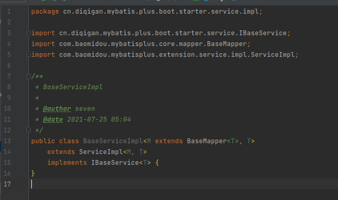
Task: Click the date value '2021-07-25 05:04'
Action: click(99, 119)
